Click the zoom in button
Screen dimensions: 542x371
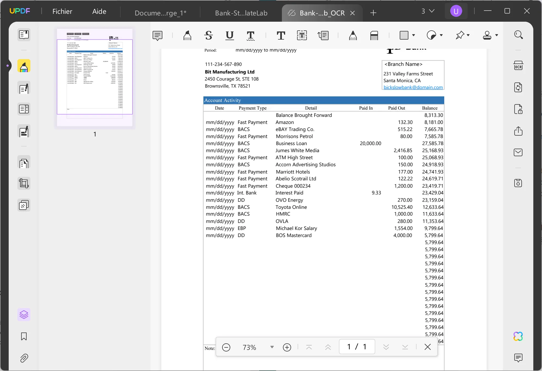pos(287,347)
